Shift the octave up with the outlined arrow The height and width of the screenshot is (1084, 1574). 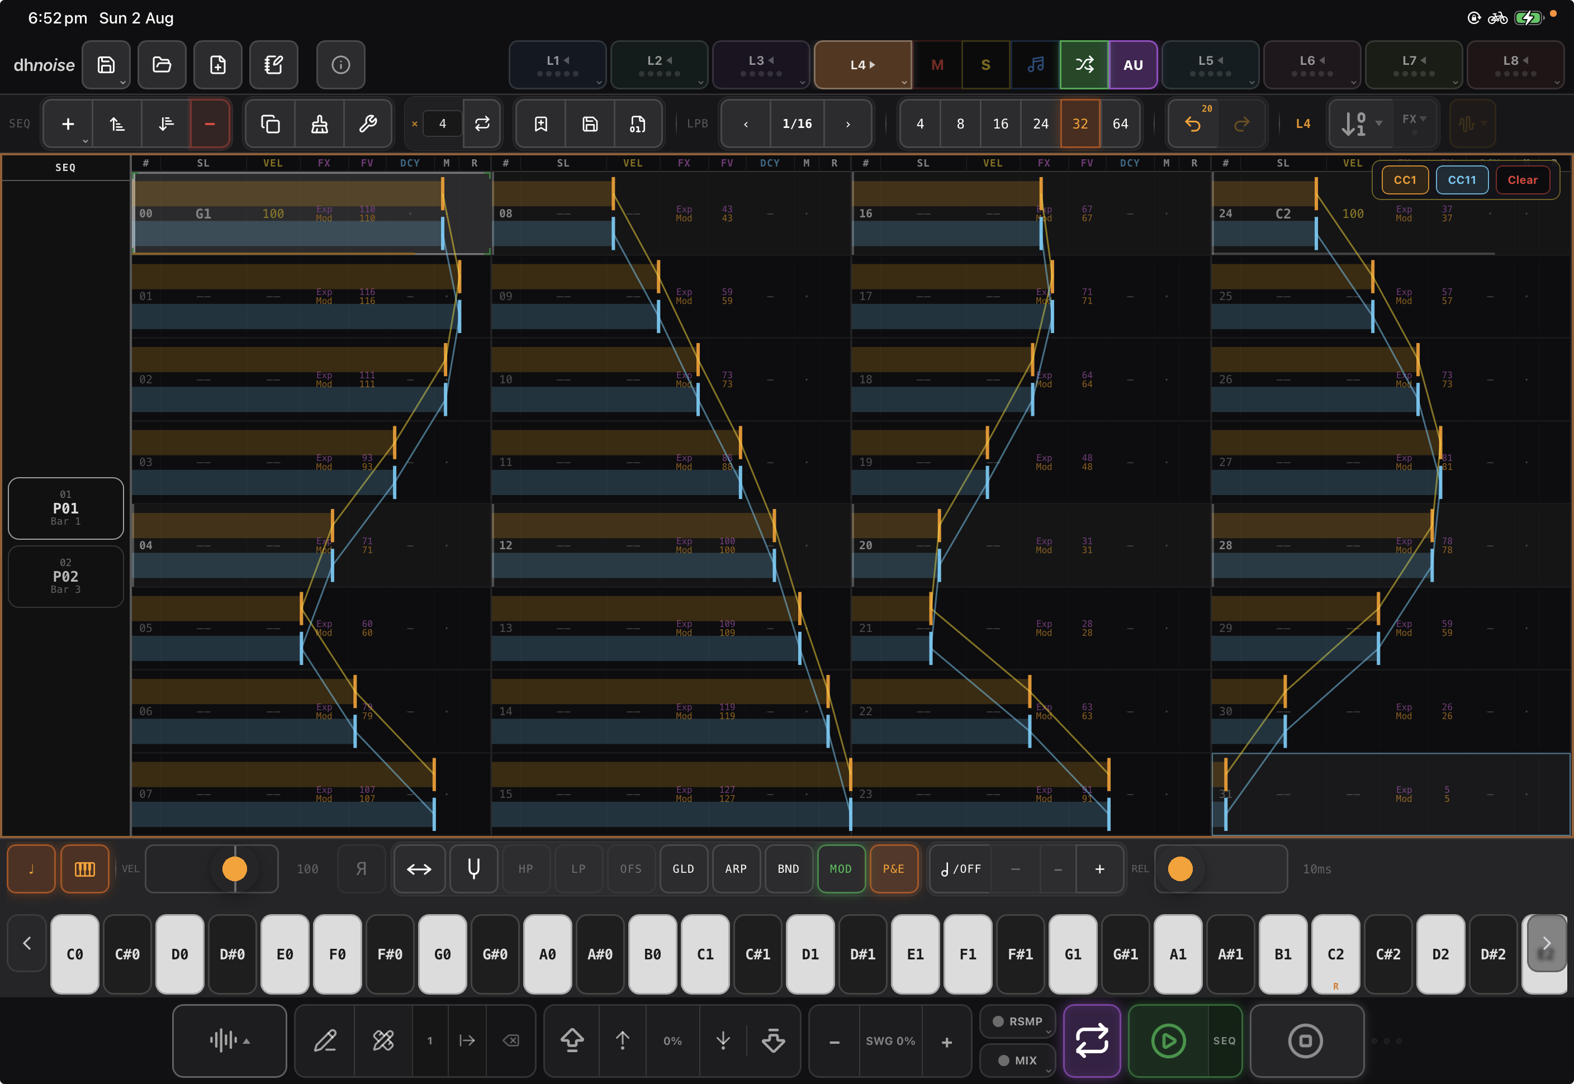(x=572, y=1040)
